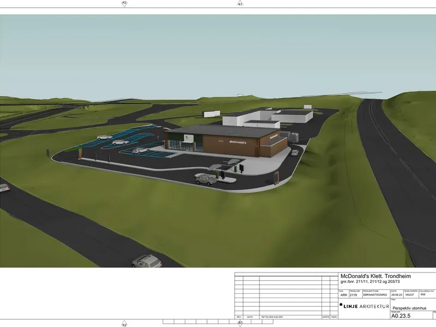Click the DATO column header in revision table
Viewport: 436px width, 327px height.
250,317
